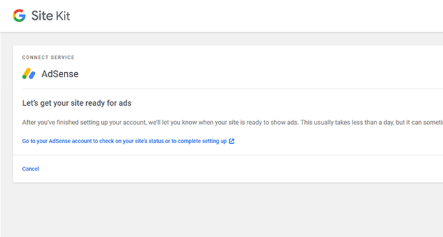
Task: Select the 'CONNECT SERVICE' label
Action: [48, 58]
